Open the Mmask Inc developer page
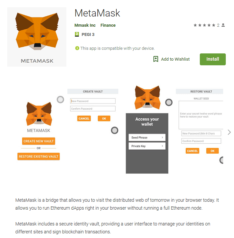 (85, 25)
